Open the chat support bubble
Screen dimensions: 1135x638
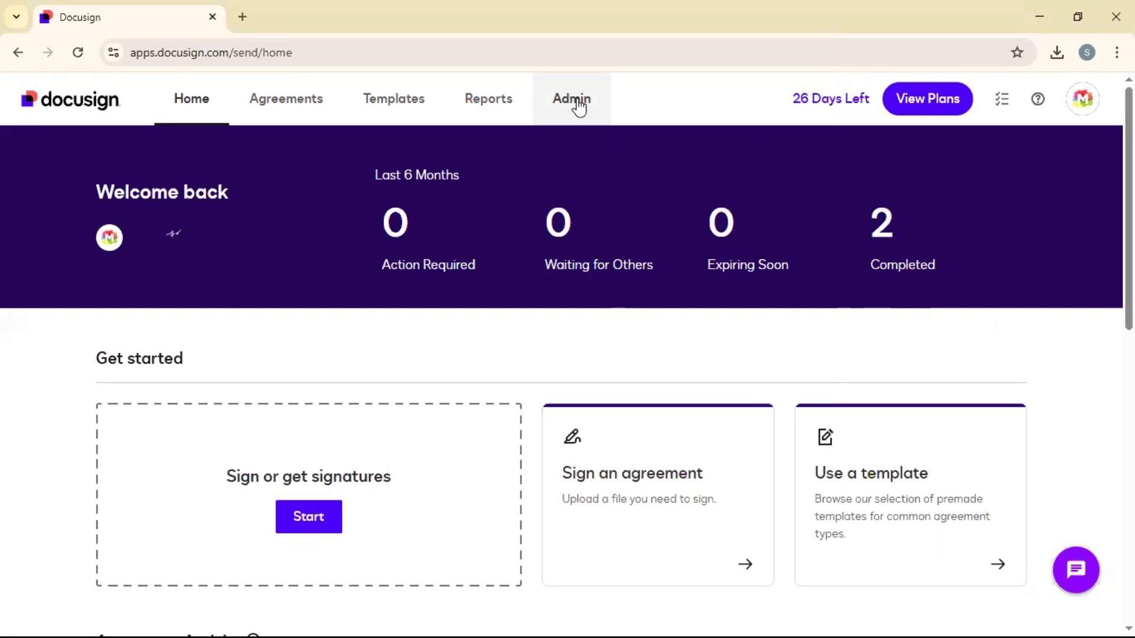click(x=1075, y=569)
